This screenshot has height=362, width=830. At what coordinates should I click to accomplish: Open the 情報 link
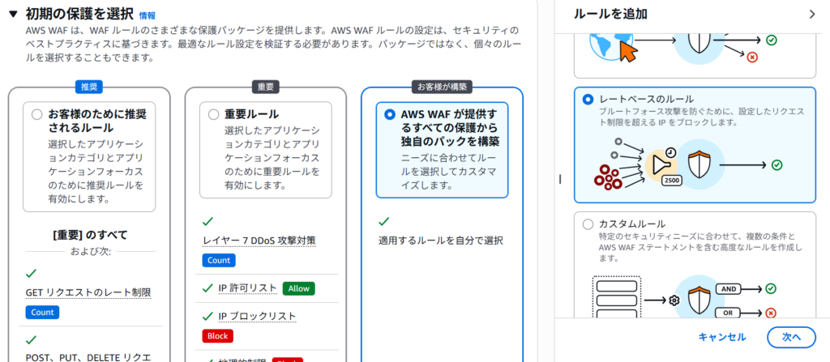pyautogui.click(x=148, y=16)
